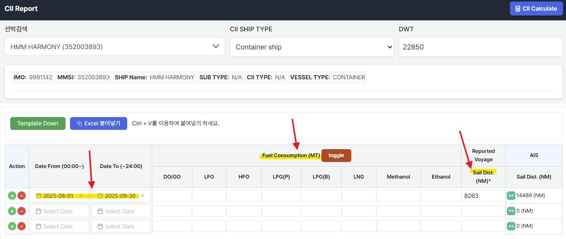Image resolution: width=566 pixels, height=239 pixels.
Task: Copy AIS distance 14489 using arrow icon
Action: point(511,196)
